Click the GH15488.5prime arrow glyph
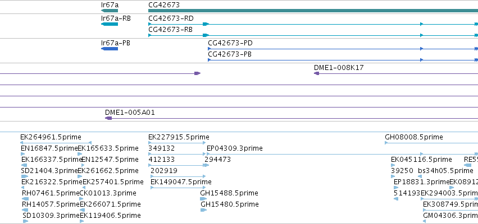This screenshot has height=224, width=478. (x=203, y=199)
